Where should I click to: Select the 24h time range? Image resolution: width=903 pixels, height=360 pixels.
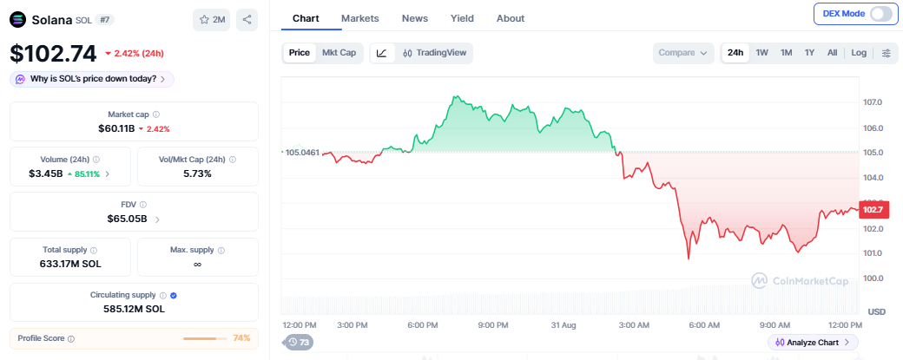point(735,53)
